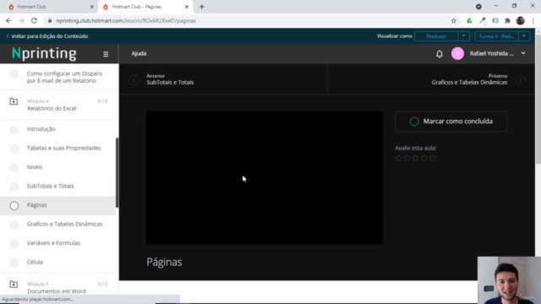This screenshot has width=541, height=304.
Task: Open Chrome three-dot menu
Action: click(533, 20)
